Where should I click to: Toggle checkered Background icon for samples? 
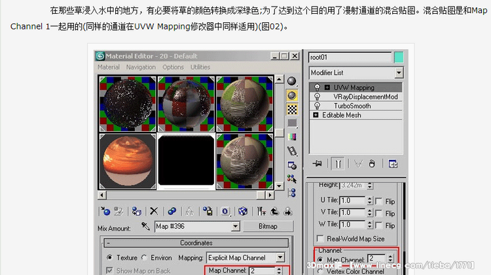[292, 109]
